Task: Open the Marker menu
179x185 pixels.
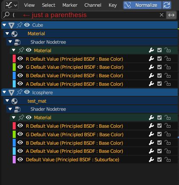Action: tap(70, 5)
